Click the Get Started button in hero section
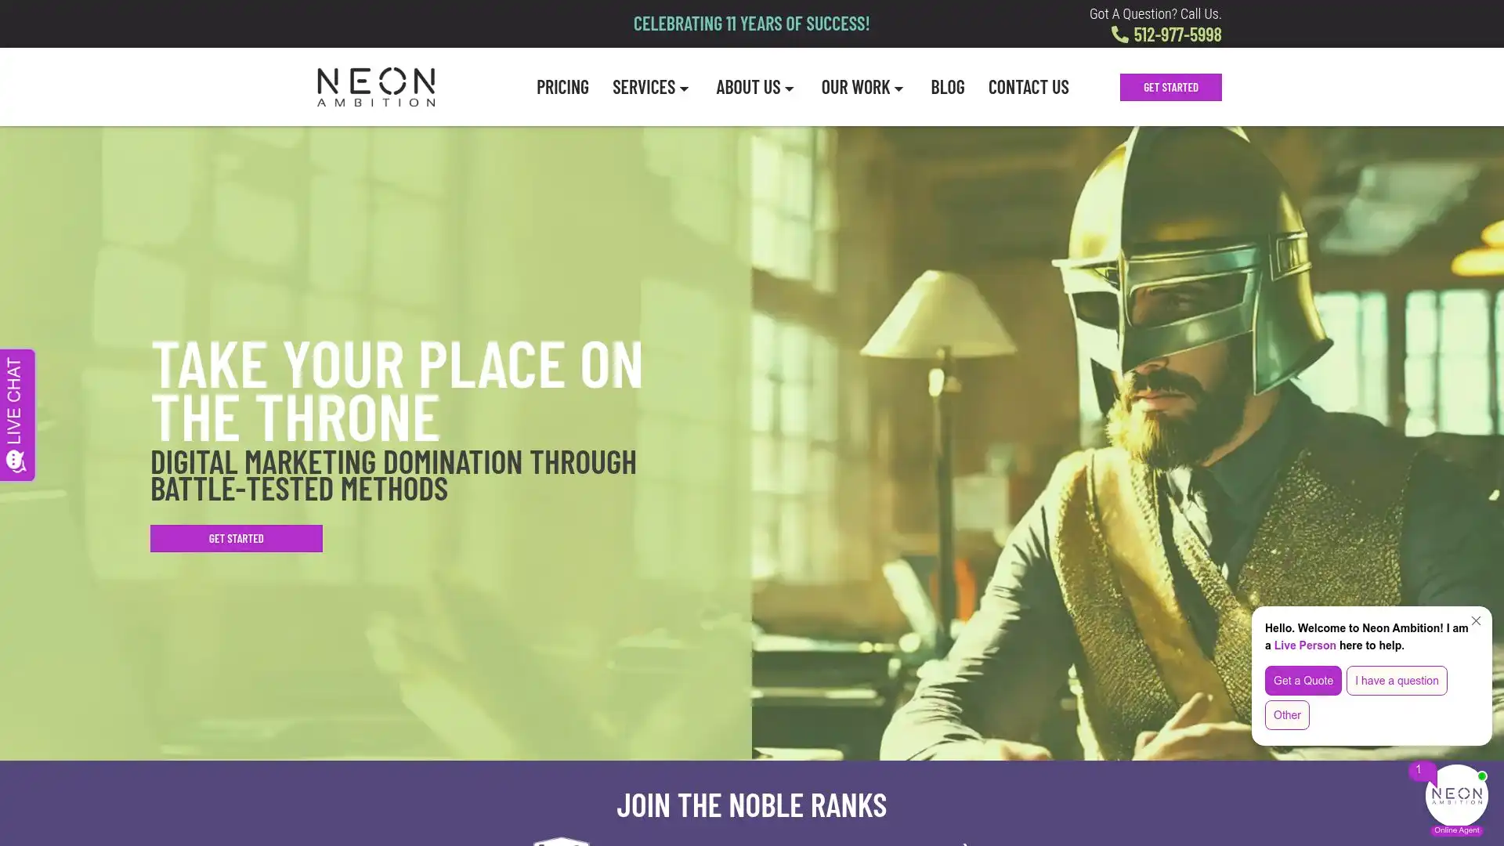1504x846 pixels. [x=236, y=538]
